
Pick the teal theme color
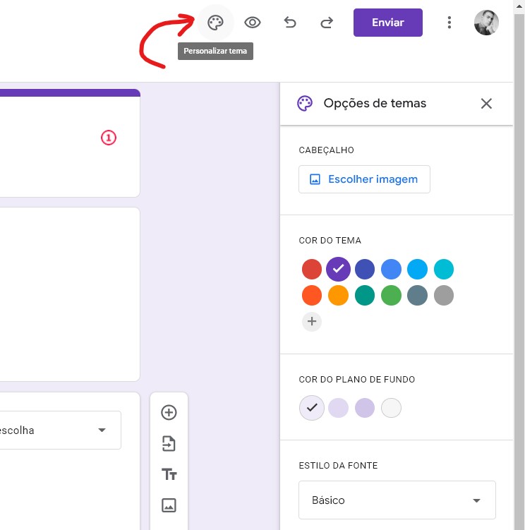[364, 296]
